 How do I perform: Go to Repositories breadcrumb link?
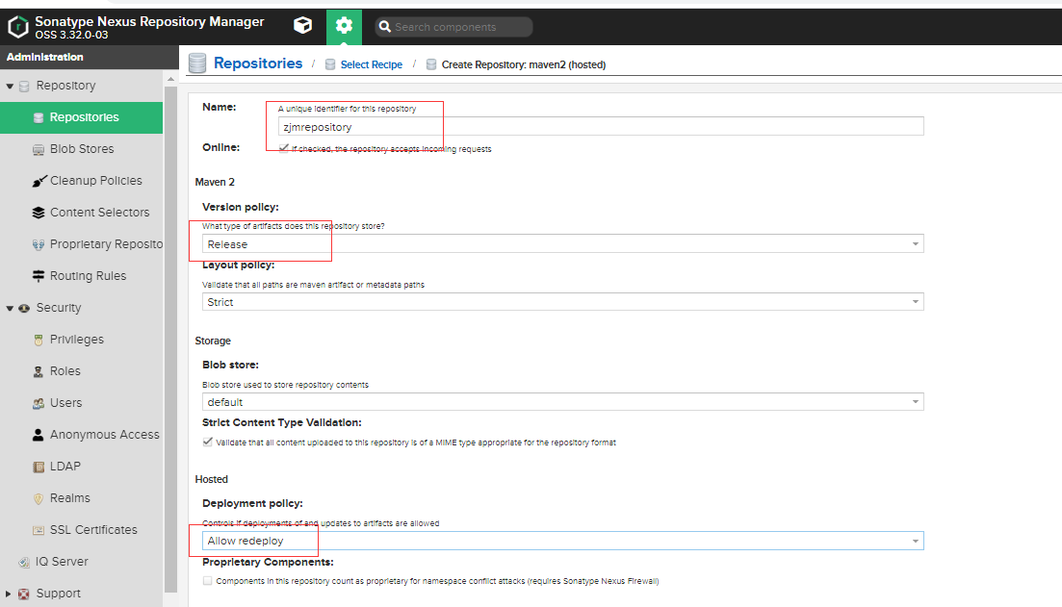pos(258,63)
